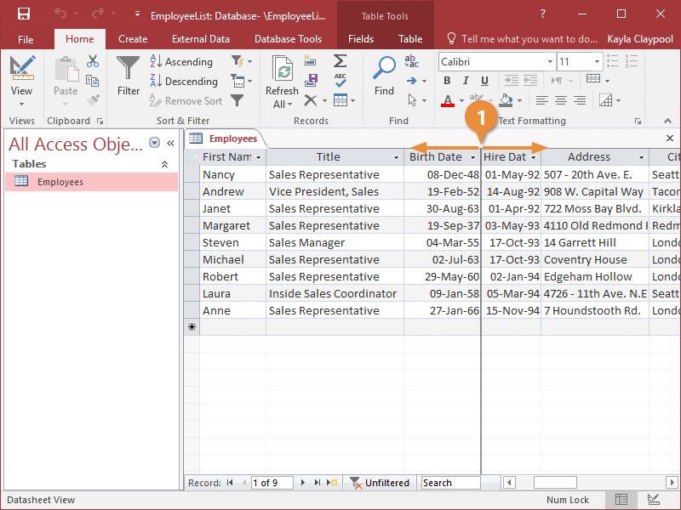This screenshot has height=510, width=681.
Task: Switch to the Create tab
Action: pyautogui.click(x=133, y=39)
